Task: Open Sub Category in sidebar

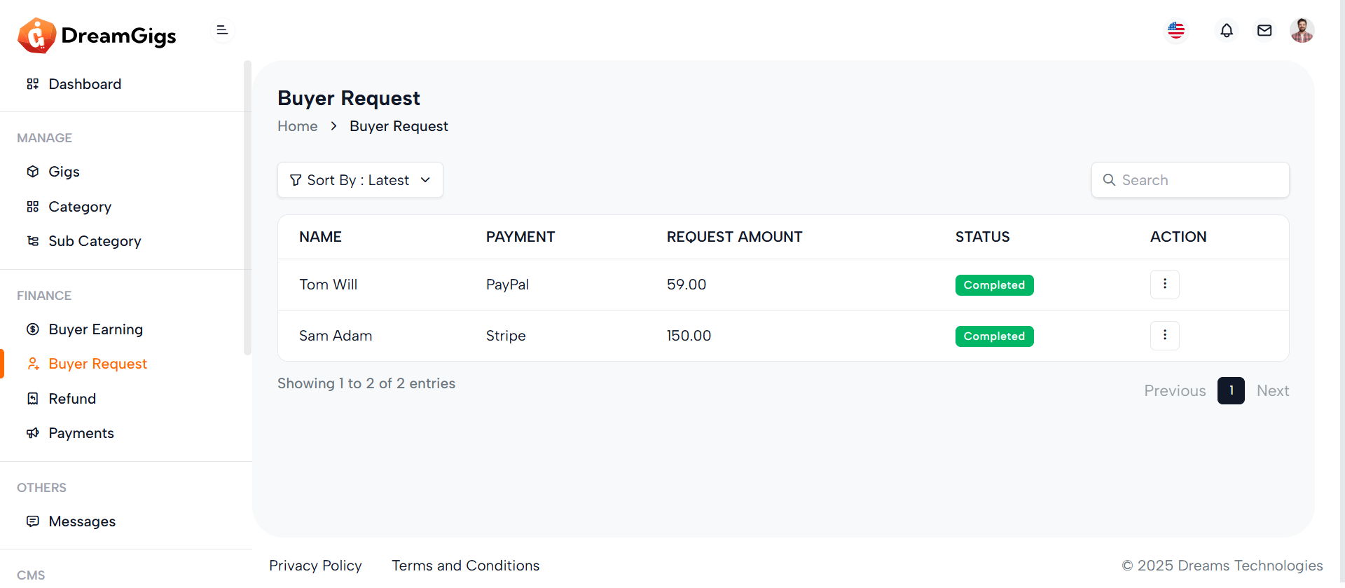Action: [95, 241]
